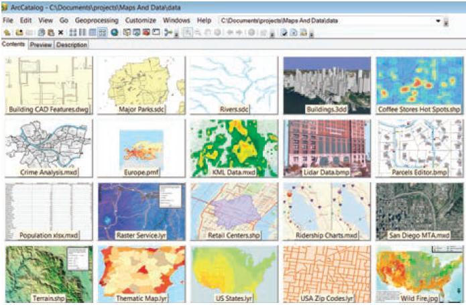Select the Pan hand tool
This screenshot has width=466, height=305.
(x=208, y=32)
